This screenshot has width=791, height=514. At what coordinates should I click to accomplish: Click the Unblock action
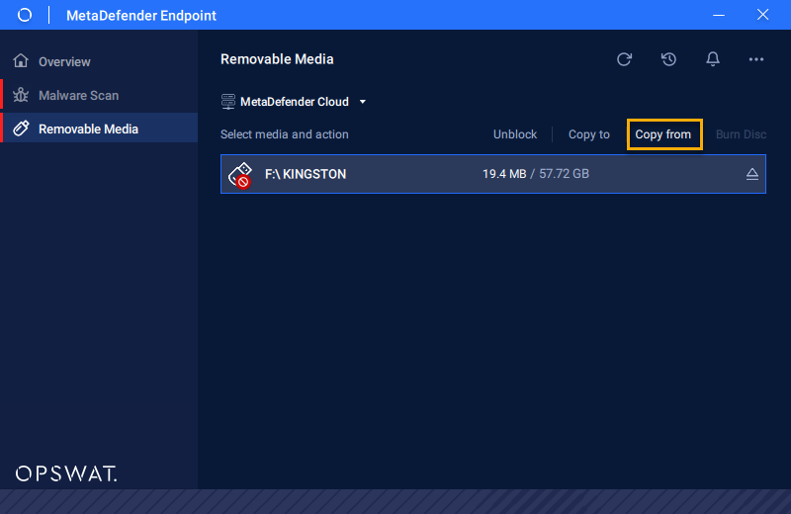click(x=514, y=134)
